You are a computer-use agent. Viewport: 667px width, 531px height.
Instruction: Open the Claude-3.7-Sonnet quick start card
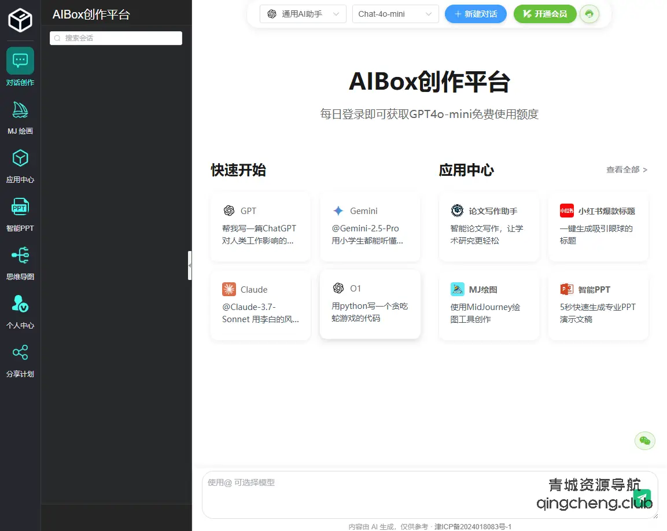260,304
